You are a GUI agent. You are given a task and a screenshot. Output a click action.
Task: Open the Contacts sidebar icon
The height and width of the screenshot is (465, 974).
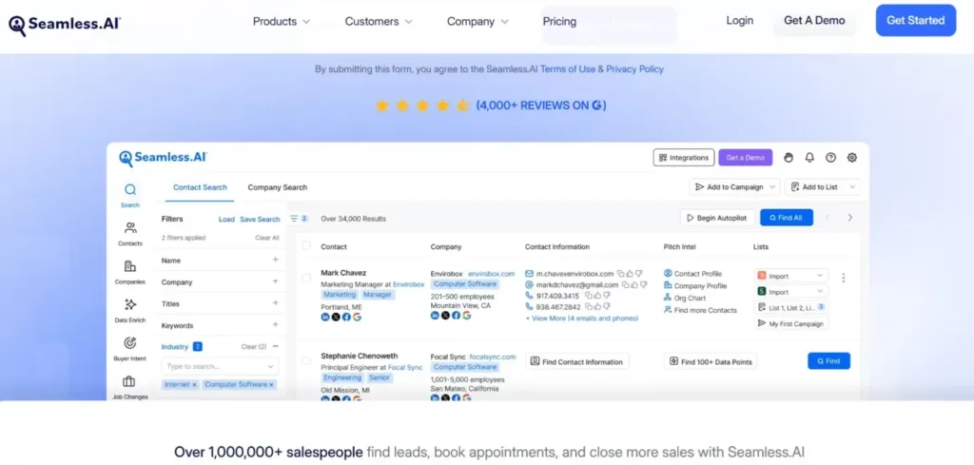[x=129, y=229]
